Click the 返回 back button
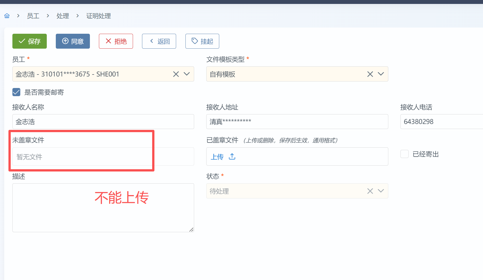 (x=159, y=41)
